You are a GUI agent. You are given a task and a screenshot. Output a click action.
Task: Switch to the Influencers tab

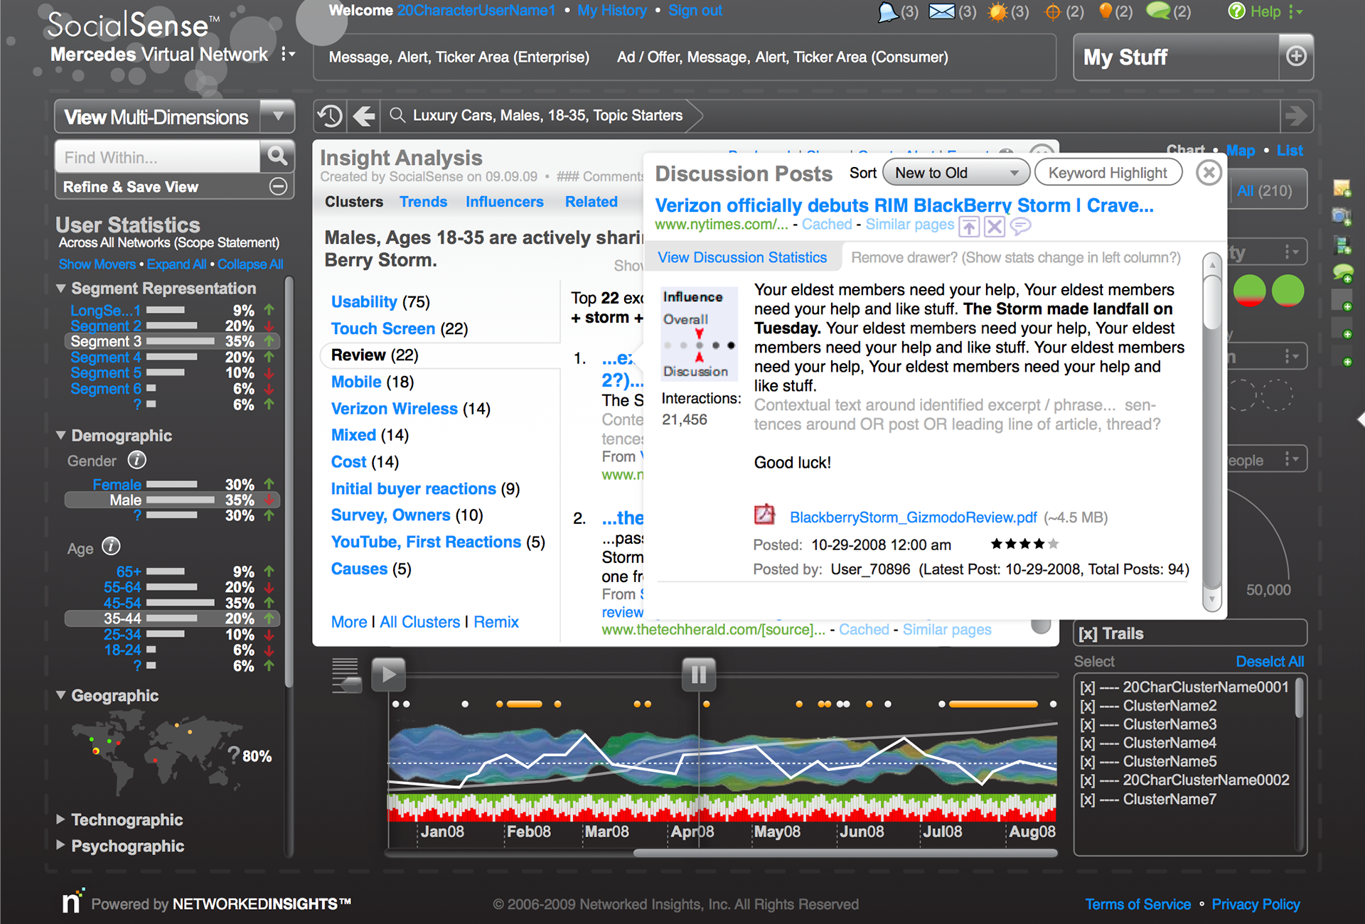[504, 202]
